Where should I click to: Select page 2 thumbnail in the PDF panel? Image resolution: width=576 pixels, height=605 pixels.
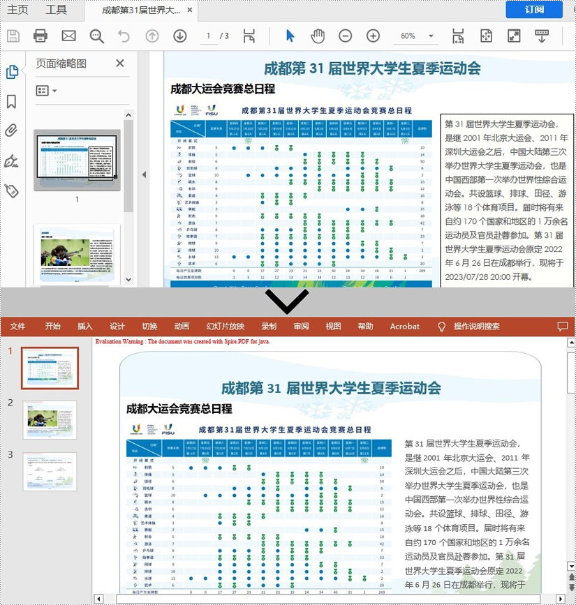(x=77, y=255)
